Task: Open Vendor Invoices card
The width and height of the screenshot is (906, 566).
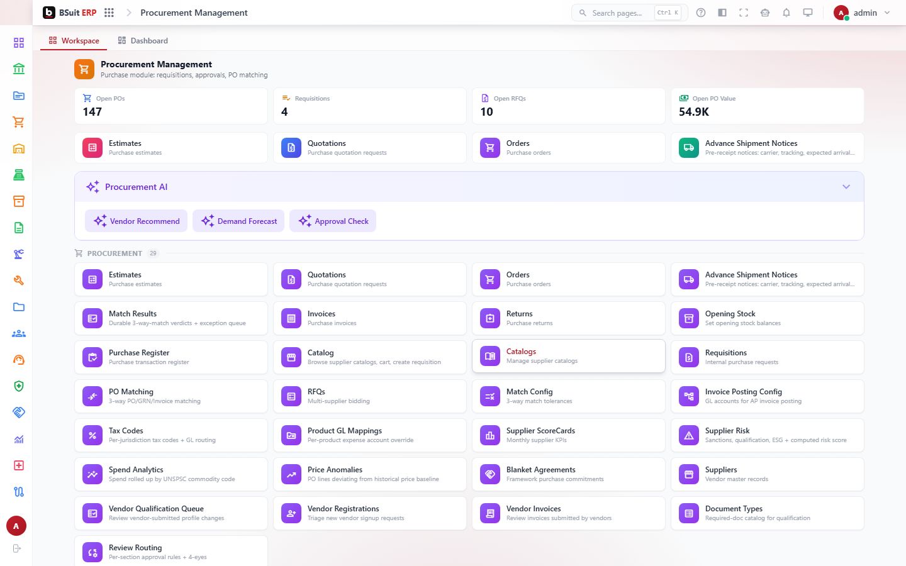Action: point(569,513)
